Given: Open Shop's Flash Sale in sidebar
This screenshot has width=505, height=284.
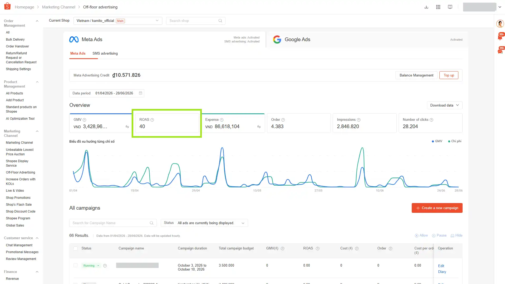Looking at the screenshot, I should [19, 205].
